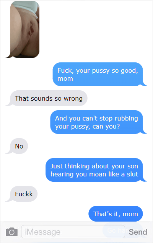Open the camera attachment icon

point(11,232)
